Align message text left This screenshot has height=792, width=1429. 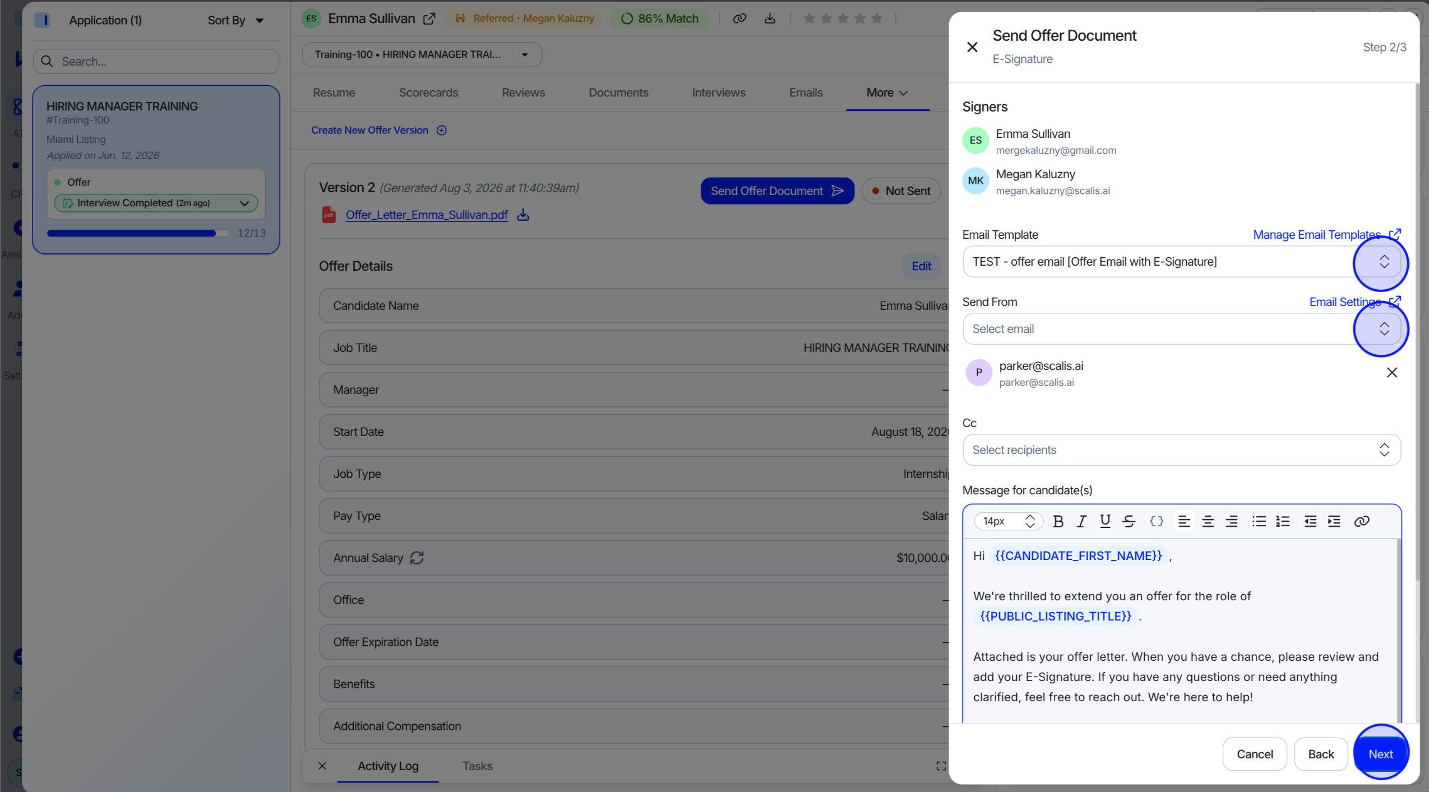tap(1184, 521)
